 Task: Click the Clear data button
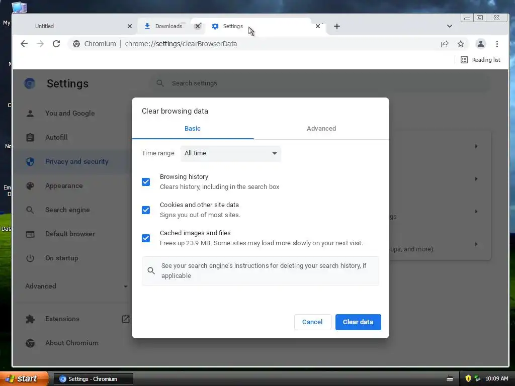358,322
